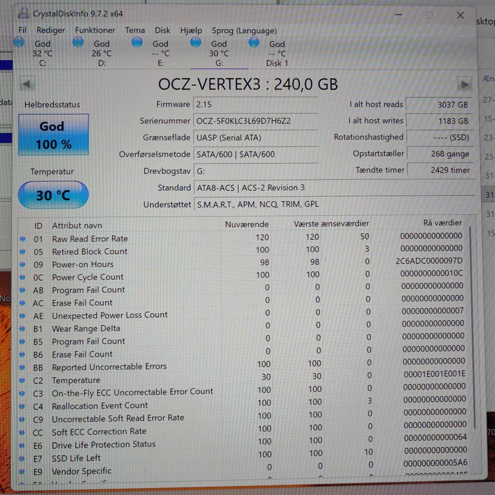495x495 pixels.
Task: Select the Wear Range Delta row
Action: [x=242, y=327]
